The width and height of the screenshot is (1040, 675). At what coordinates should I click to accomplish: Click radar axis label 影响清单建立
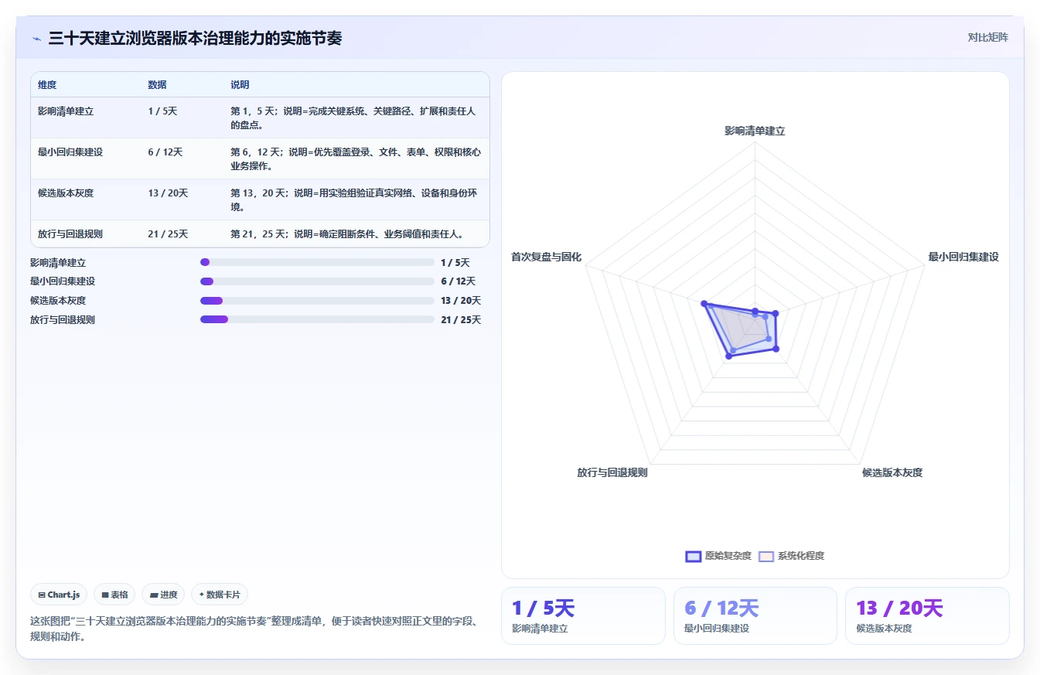click(755, 131)
